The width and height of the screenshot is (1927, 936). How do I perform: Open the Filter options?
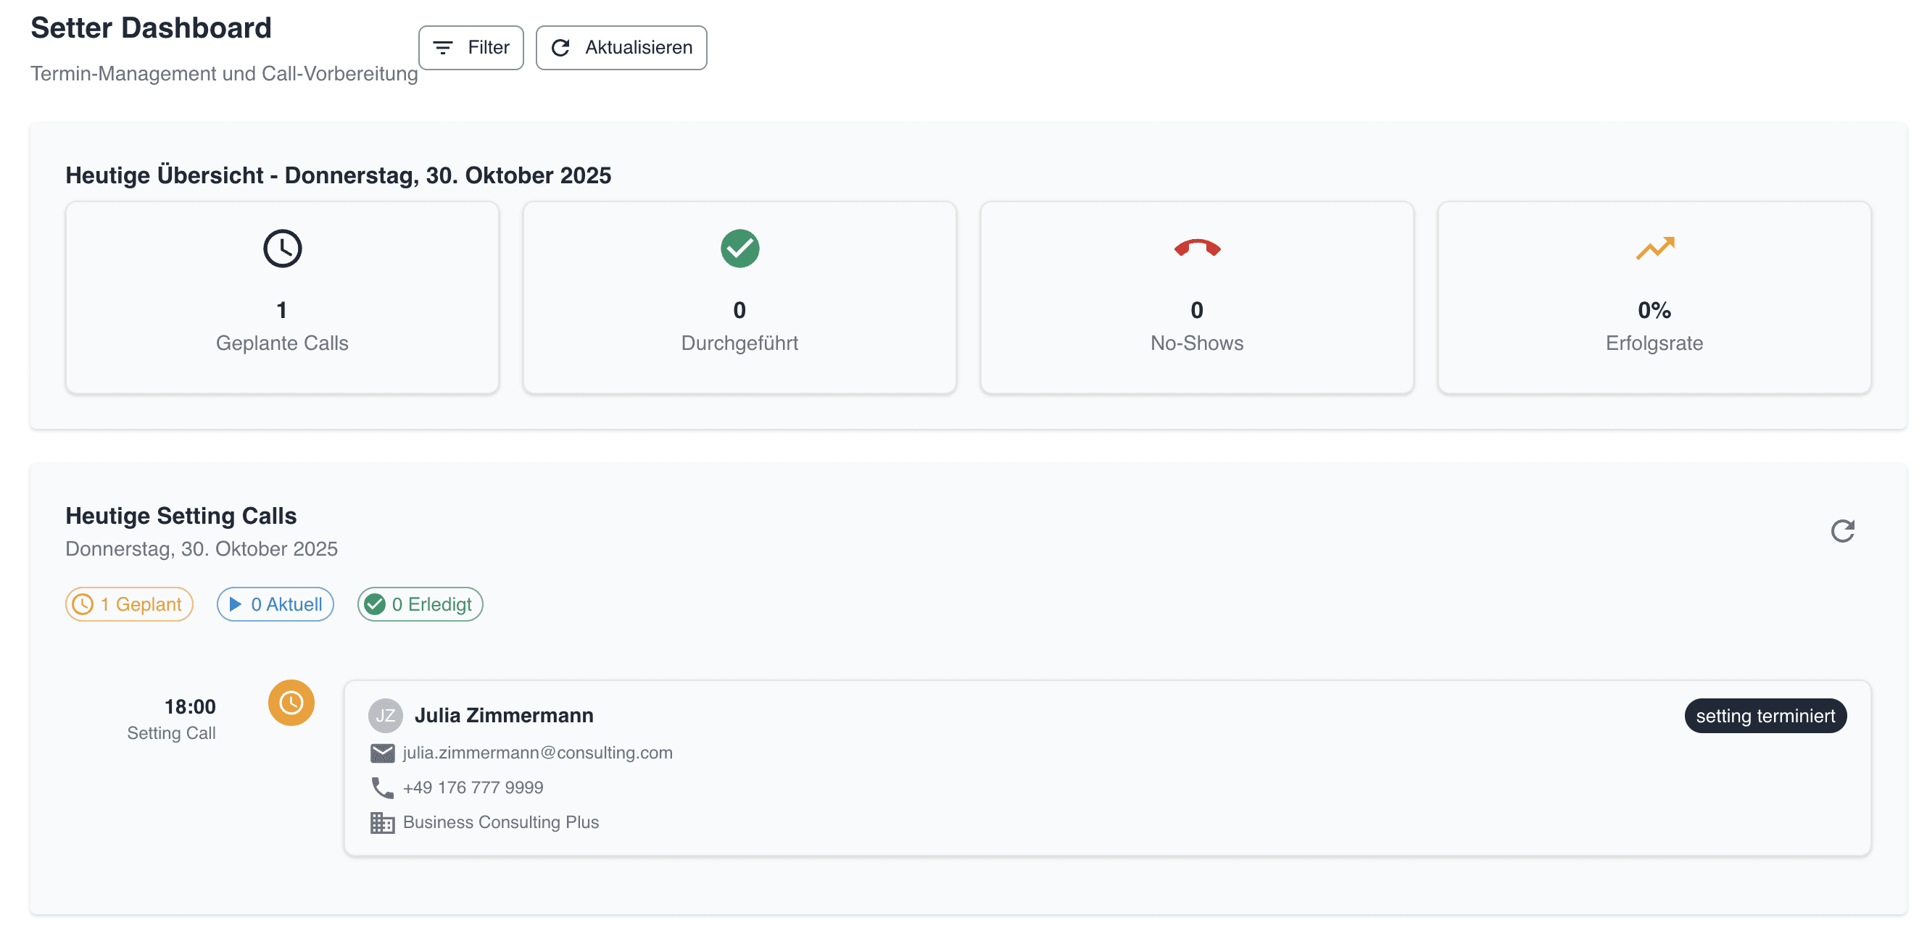(x=471, y=48)
